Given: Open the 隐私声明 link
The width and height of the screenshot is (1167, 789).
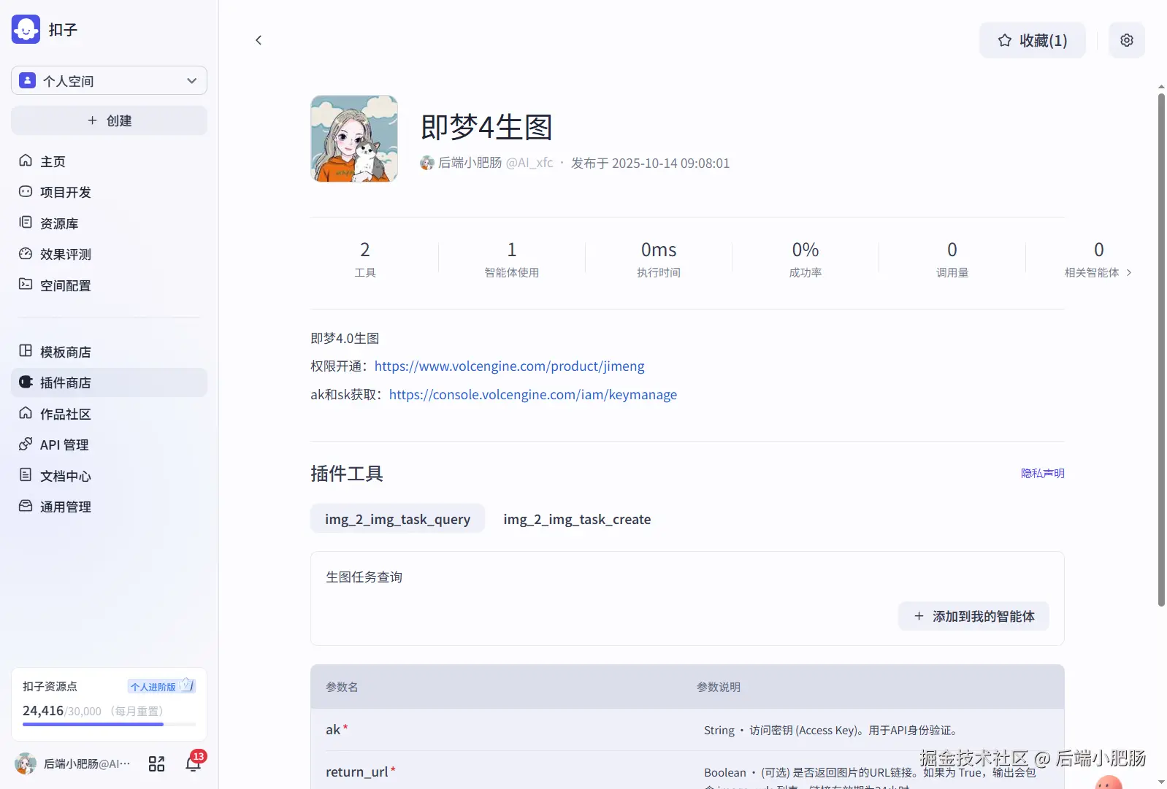Looking at the screenshot, I should (x=1043, y=473).
